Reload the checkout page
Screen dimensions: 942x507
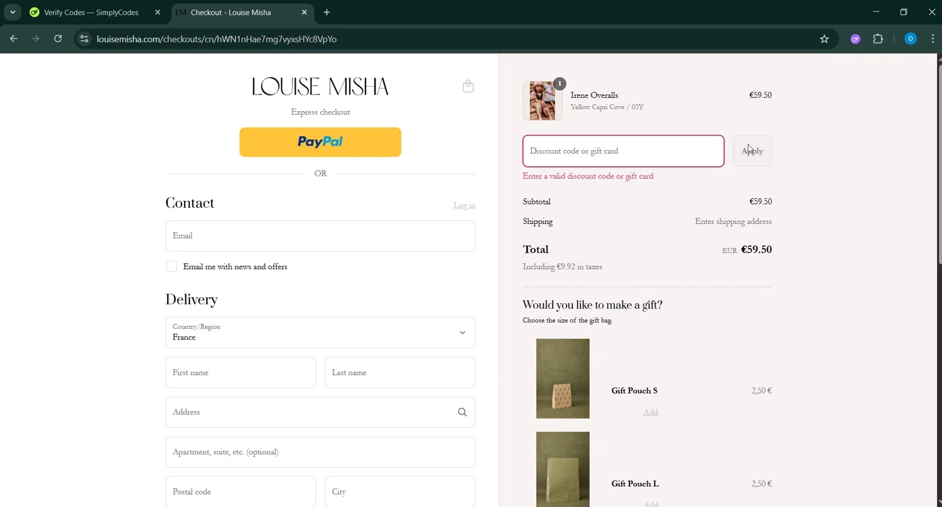[58, 39]
